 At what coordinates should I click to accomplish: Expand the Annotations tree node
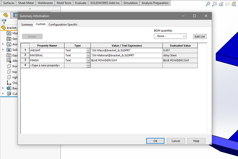tap(3, 44)
